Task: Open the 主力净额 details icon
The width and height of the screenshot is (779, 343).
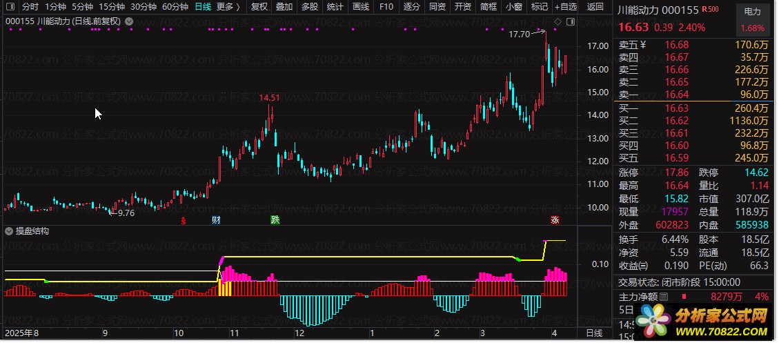Action: 663,297
